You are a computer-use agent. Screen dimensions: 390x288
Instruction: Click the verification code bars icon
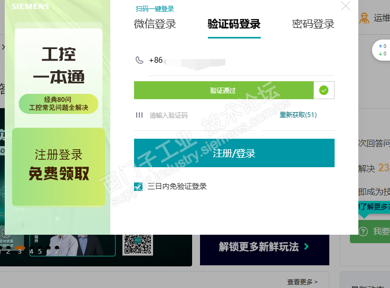click(139, 115)
